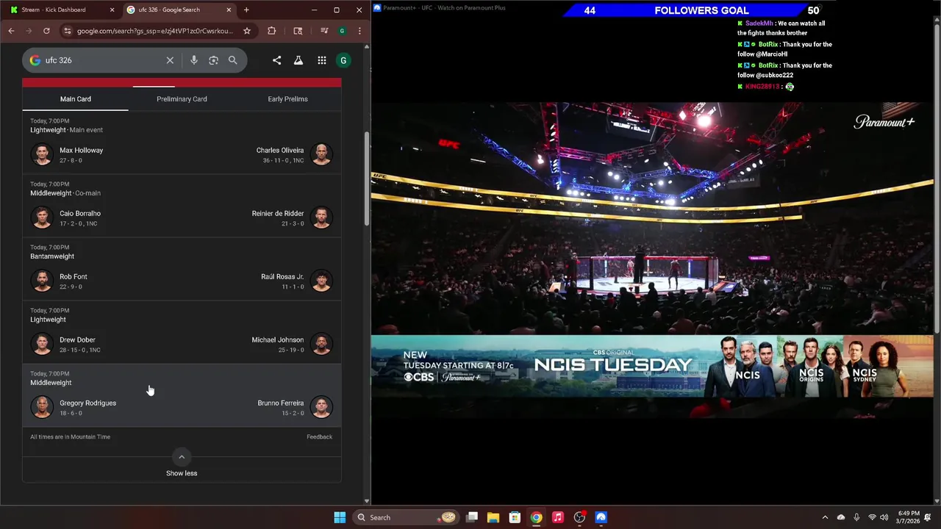
Task: Open Drew Dober fighter photo
Action: [42, 344]
